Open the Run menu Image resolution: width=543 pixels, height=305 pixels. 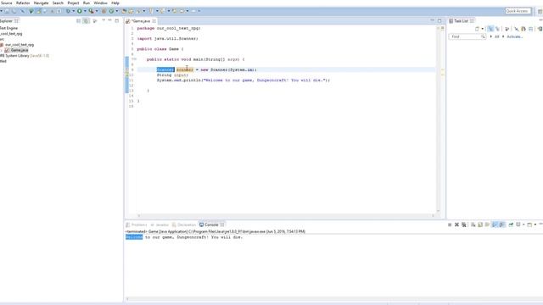87,3
